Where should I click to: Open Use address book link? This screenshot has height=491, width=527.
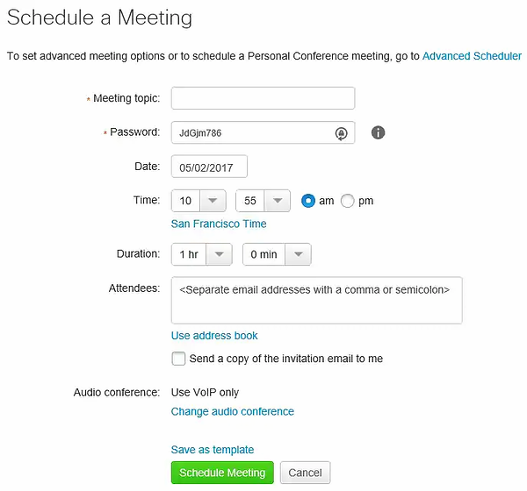point(214,336)
